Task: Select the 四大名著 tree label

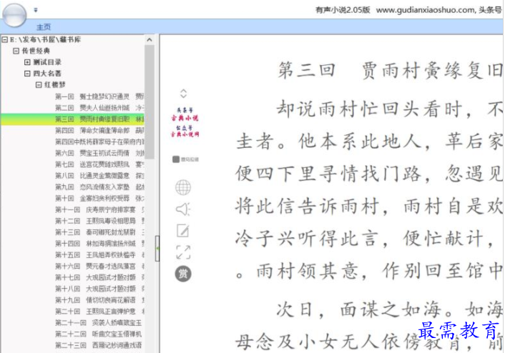Action: point(47,74)
